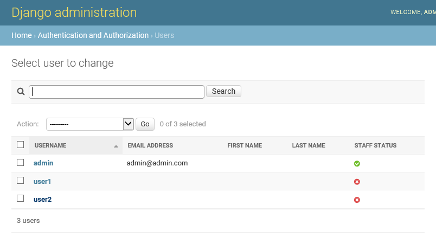This screenshot has width=436, height=237.
Task: Open the Action dropdown menu
Action: click(90, 124)
